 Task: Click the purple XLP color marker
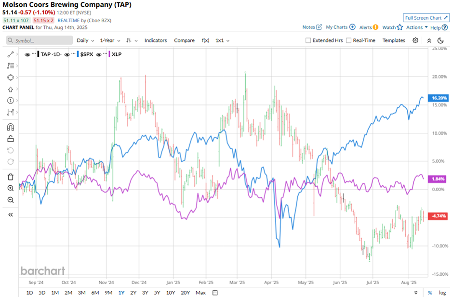coord(109,54)
